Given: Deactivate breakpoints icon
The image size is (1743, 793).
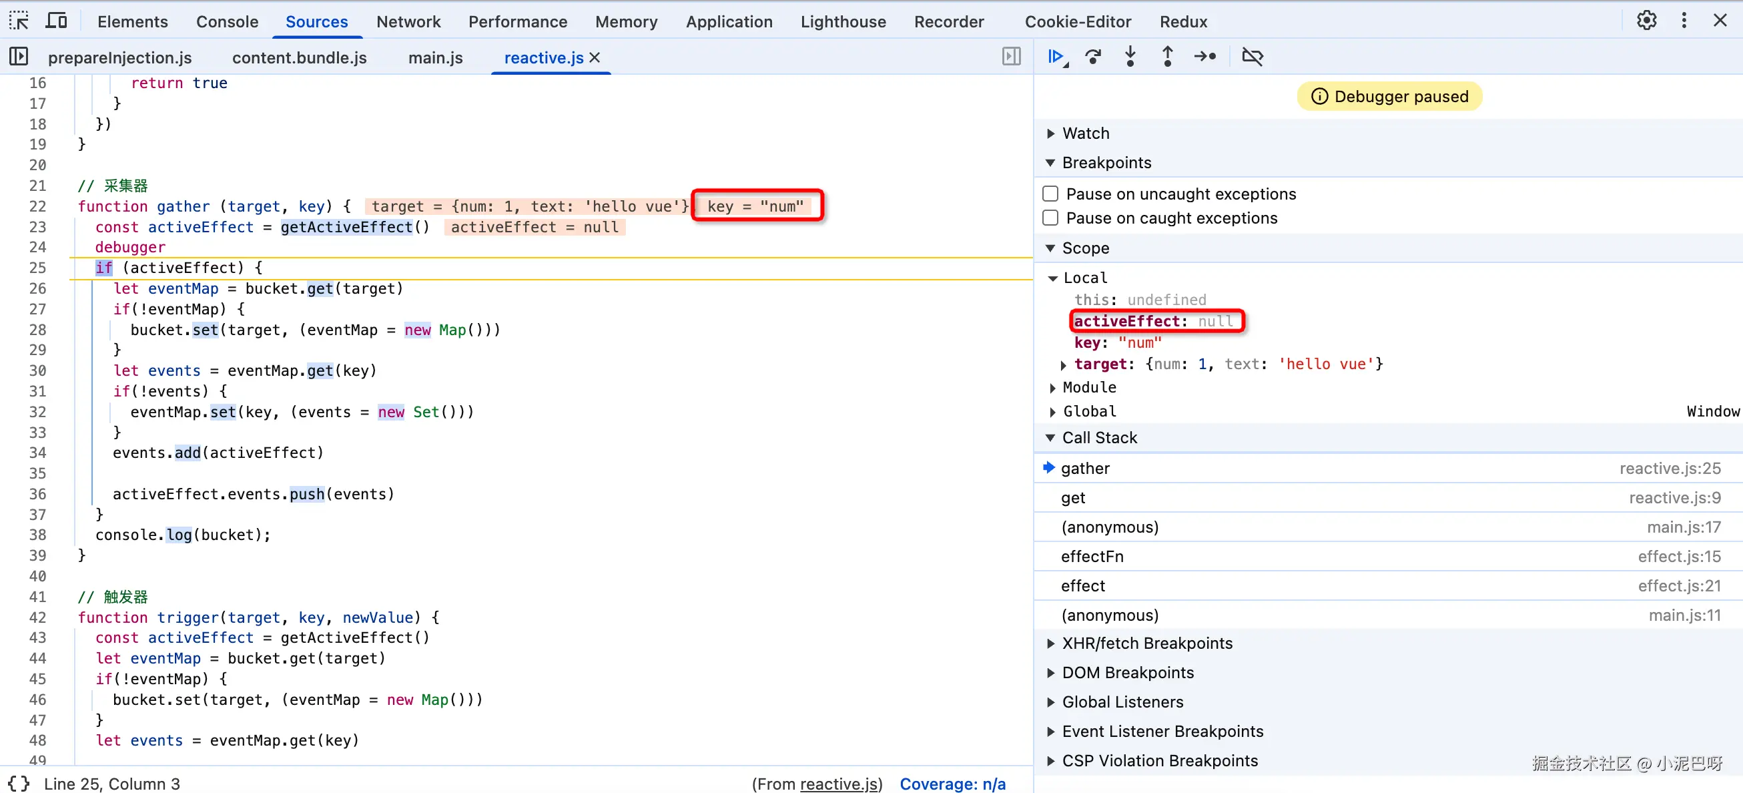Looking at the screenshot, I should 1253,57.
